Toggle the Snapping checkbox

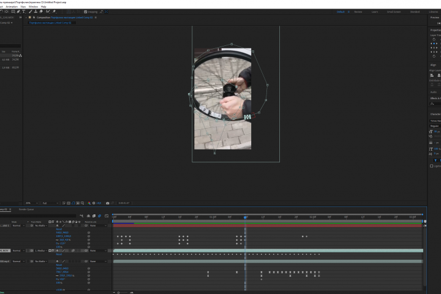pos(86,12)
